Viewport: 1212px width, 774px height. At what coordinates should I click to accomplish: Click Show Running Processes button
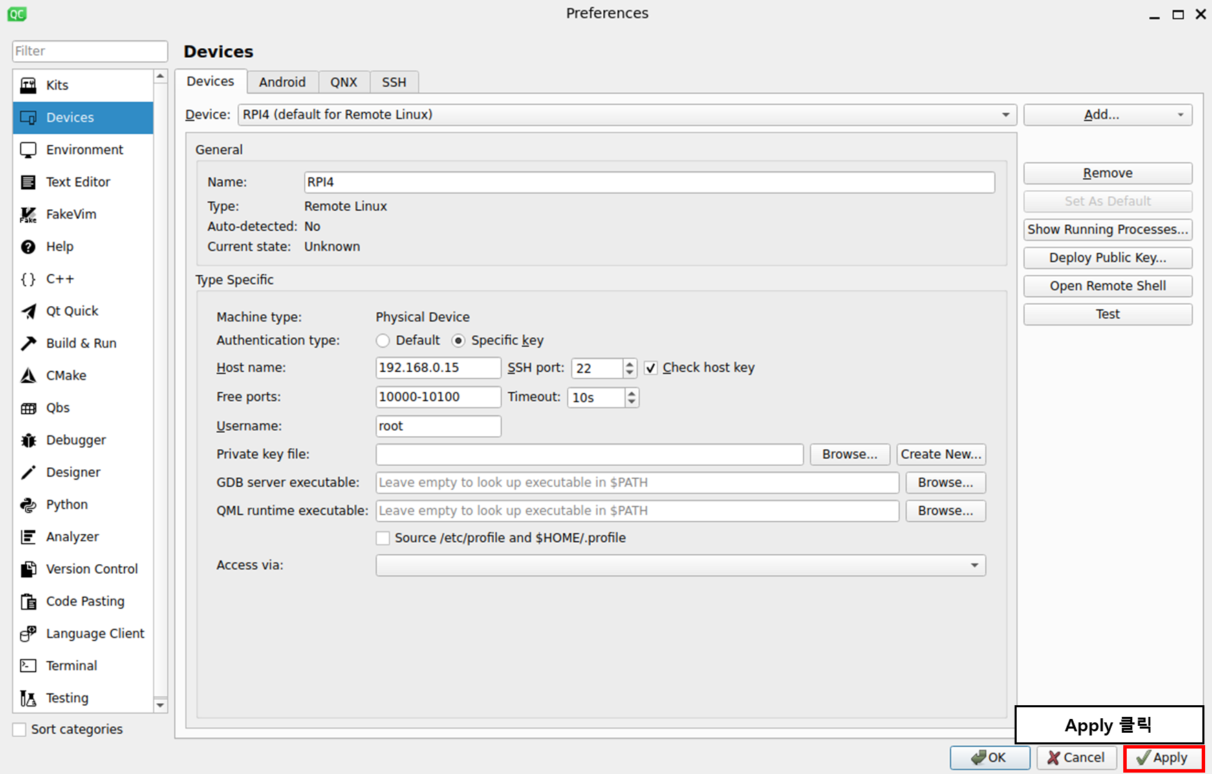click(1107, 230)
